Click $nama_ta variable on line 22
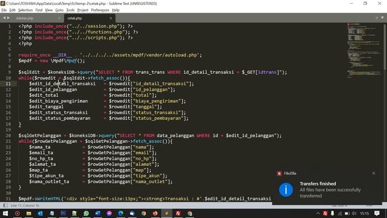 coord(40,147)
